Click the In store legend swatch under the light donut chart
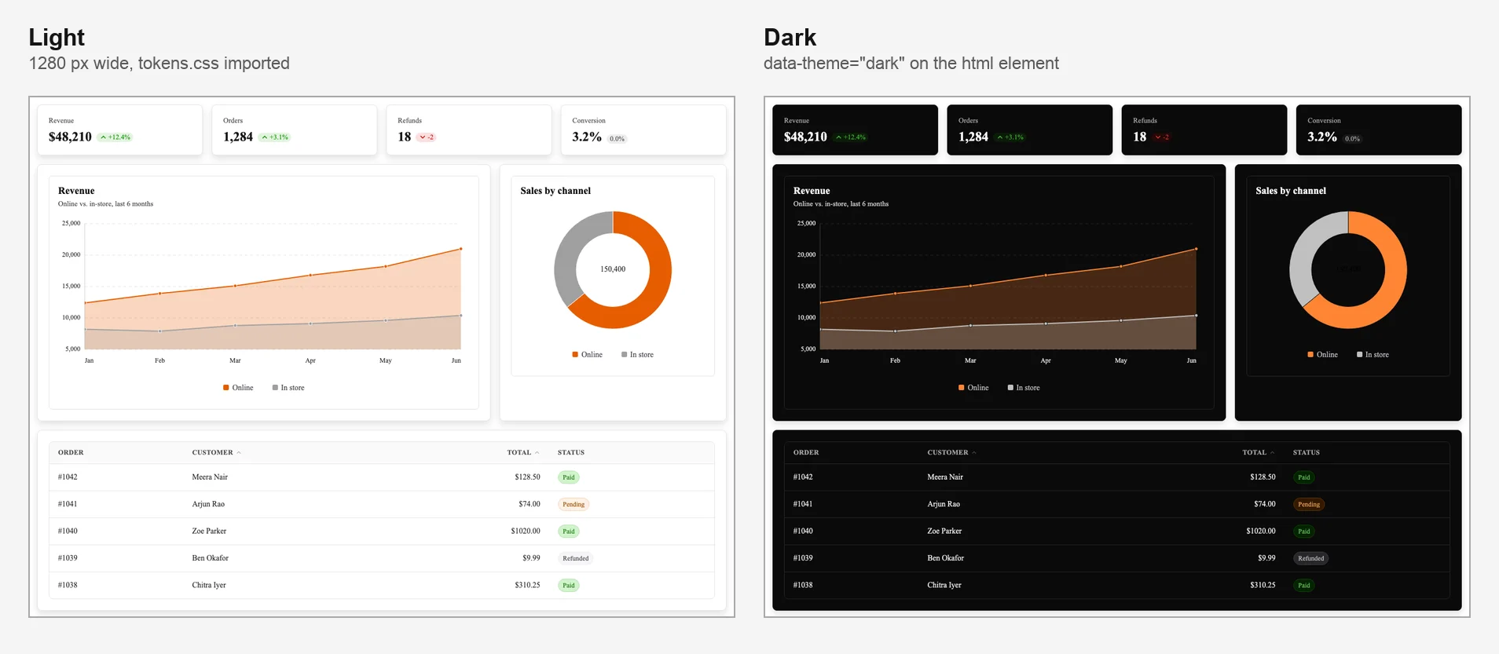The height and width of the screenshot is (654, 1499). point(625,355)
